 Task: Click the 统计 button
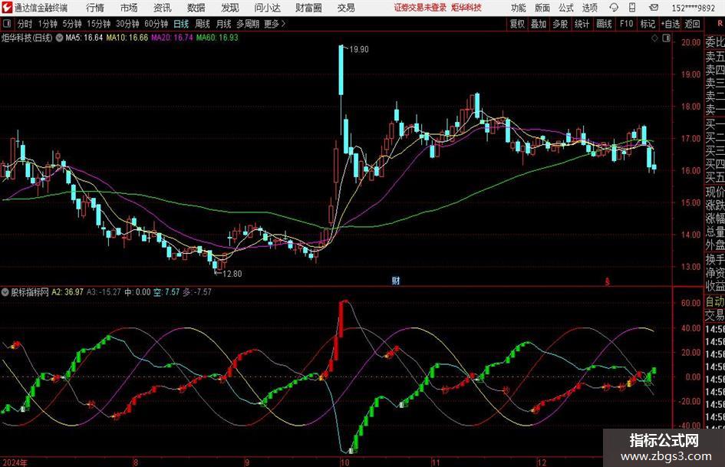[x=582, y=24]
